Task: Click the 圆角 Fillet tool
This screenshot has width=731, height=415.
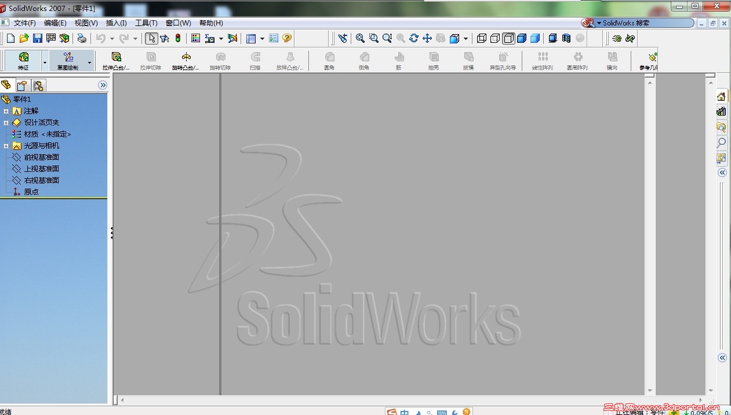Action: point(330,60)
